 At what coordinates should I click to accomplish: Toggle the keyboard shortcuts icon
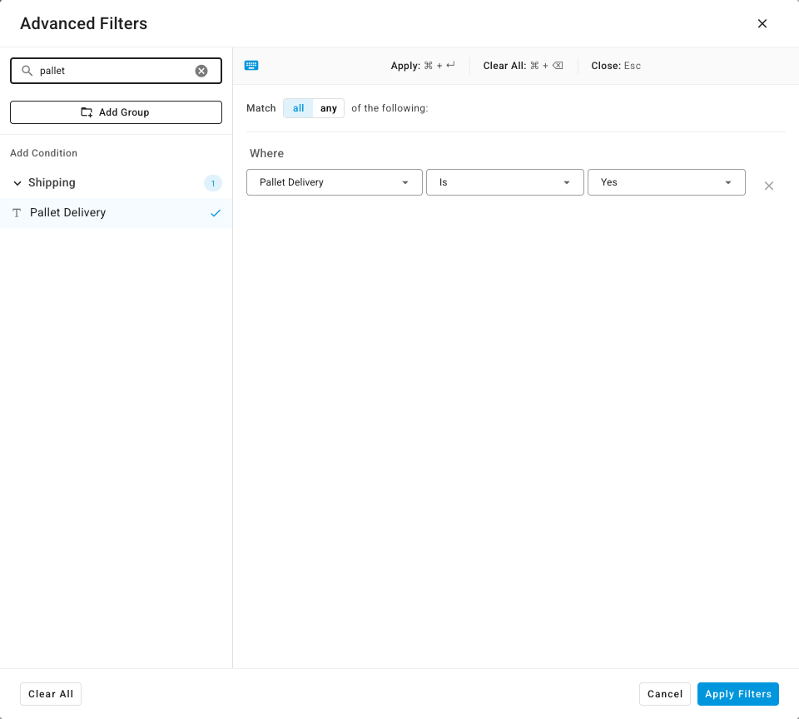pos(251,65)
